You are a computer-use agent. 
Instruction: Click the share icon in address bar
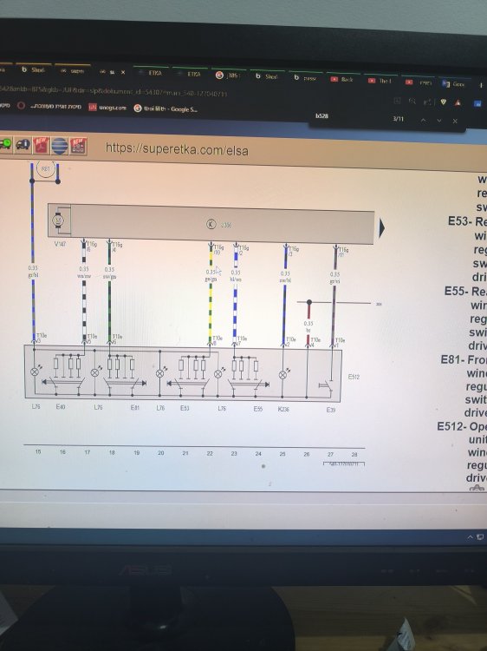428,102
